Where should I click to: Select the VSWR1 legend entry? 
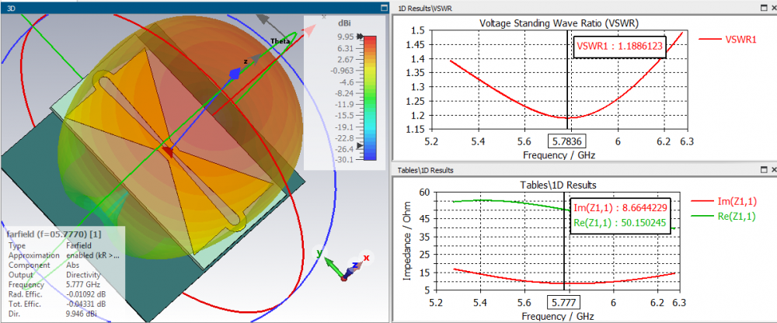click(x=729, y=39)
